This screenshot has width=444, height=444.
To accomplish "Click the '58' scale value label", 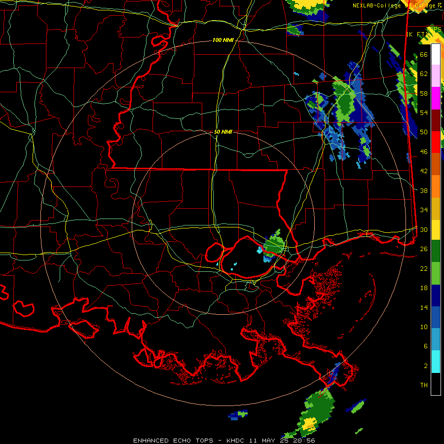I will click(424, 93).
